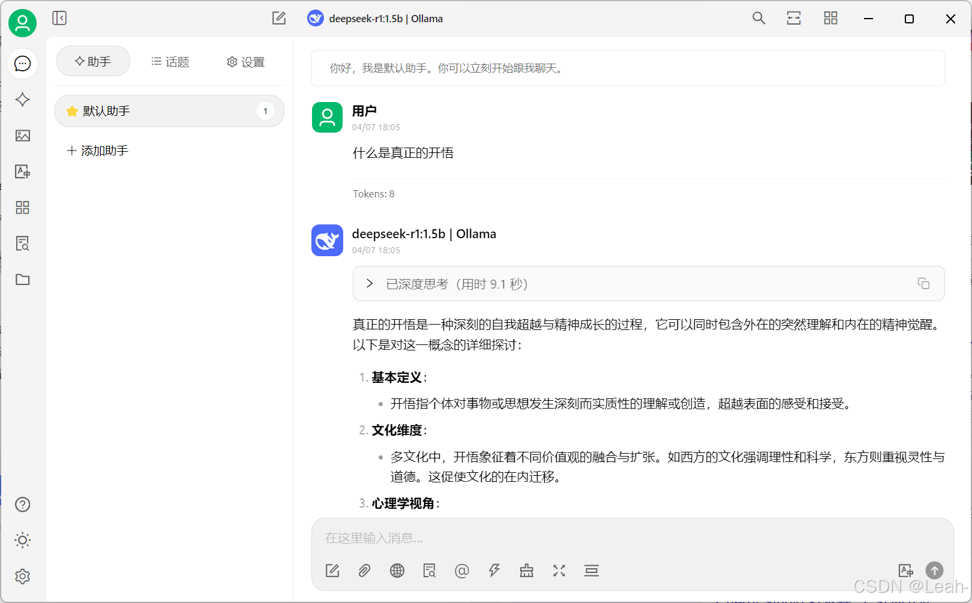This screenshot has width=972, height=603.
Task: Toggle light/dark theme with the sun icon
Action: click(x=22, y=540)
